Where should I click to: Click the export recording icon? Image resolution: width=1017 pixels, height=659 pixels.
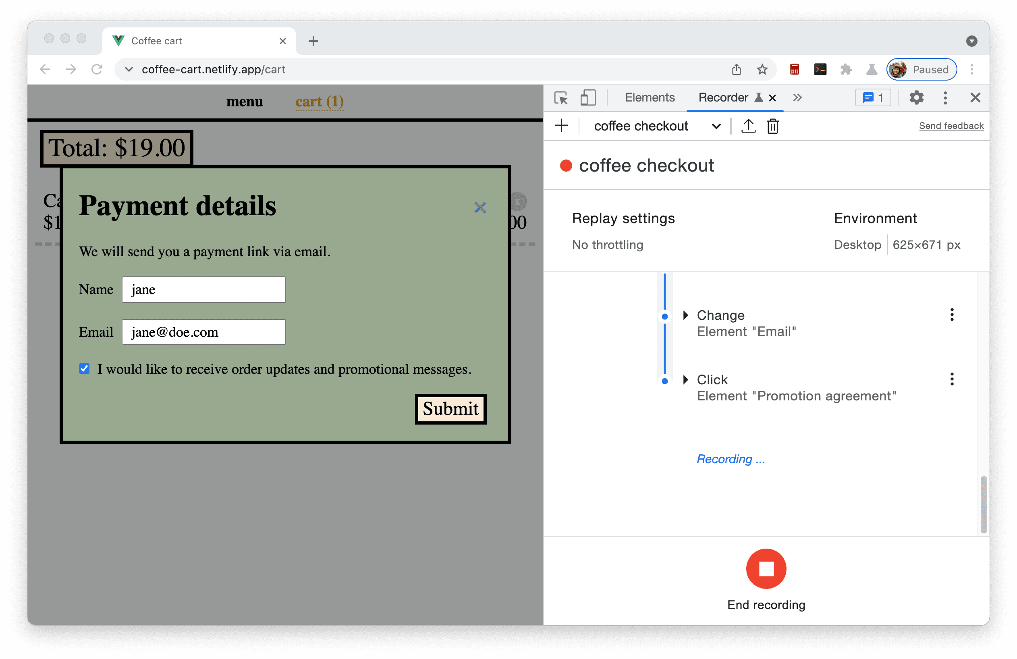749,124
